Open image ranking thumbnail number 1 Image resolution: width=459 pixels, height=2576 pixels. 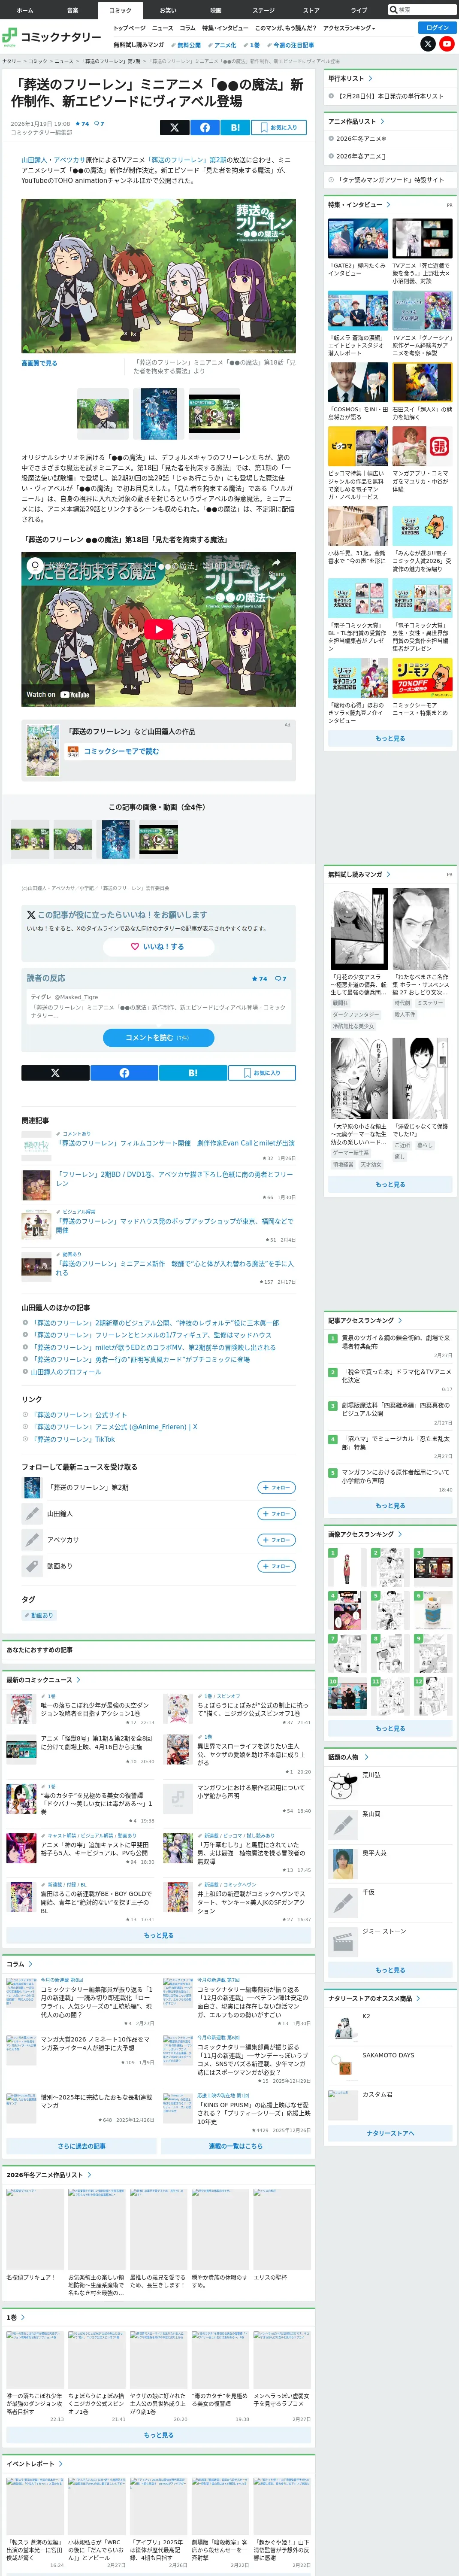pos(347,1568)
